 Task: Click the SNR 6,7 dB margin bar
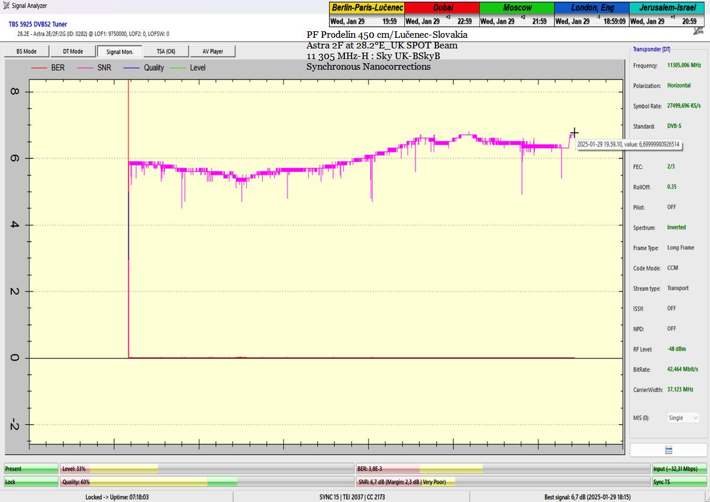503,482
